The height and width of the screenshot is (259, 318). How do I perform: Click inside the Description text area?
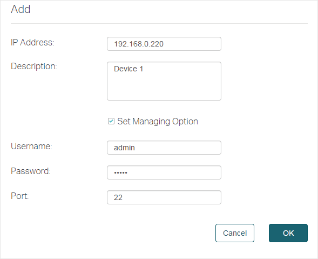[x=164, y=81]
